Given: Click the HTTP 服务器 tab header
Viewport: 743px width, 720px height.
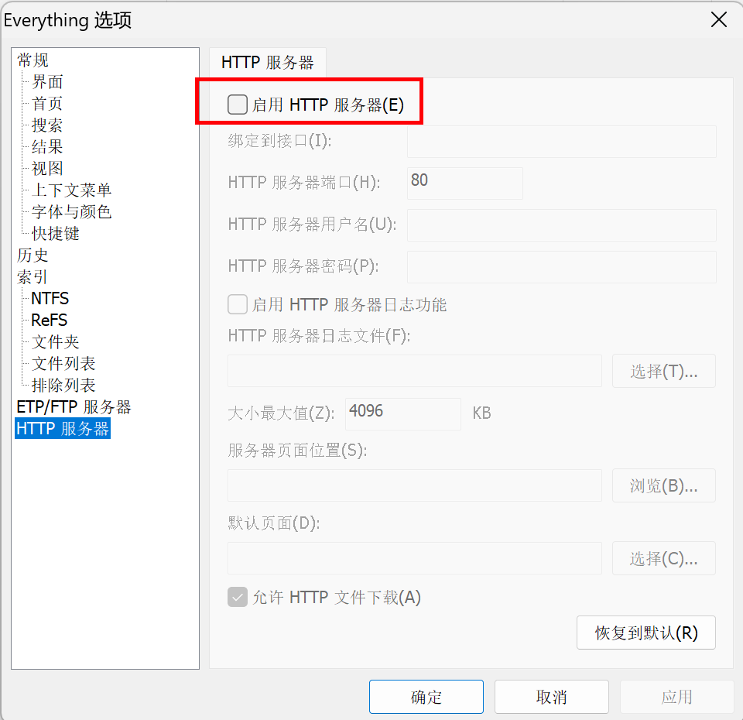Looking at the screenshot, I should tap(267, 63).
